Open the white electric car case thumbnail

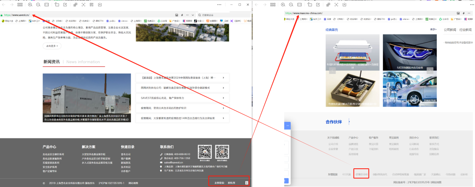410,89
